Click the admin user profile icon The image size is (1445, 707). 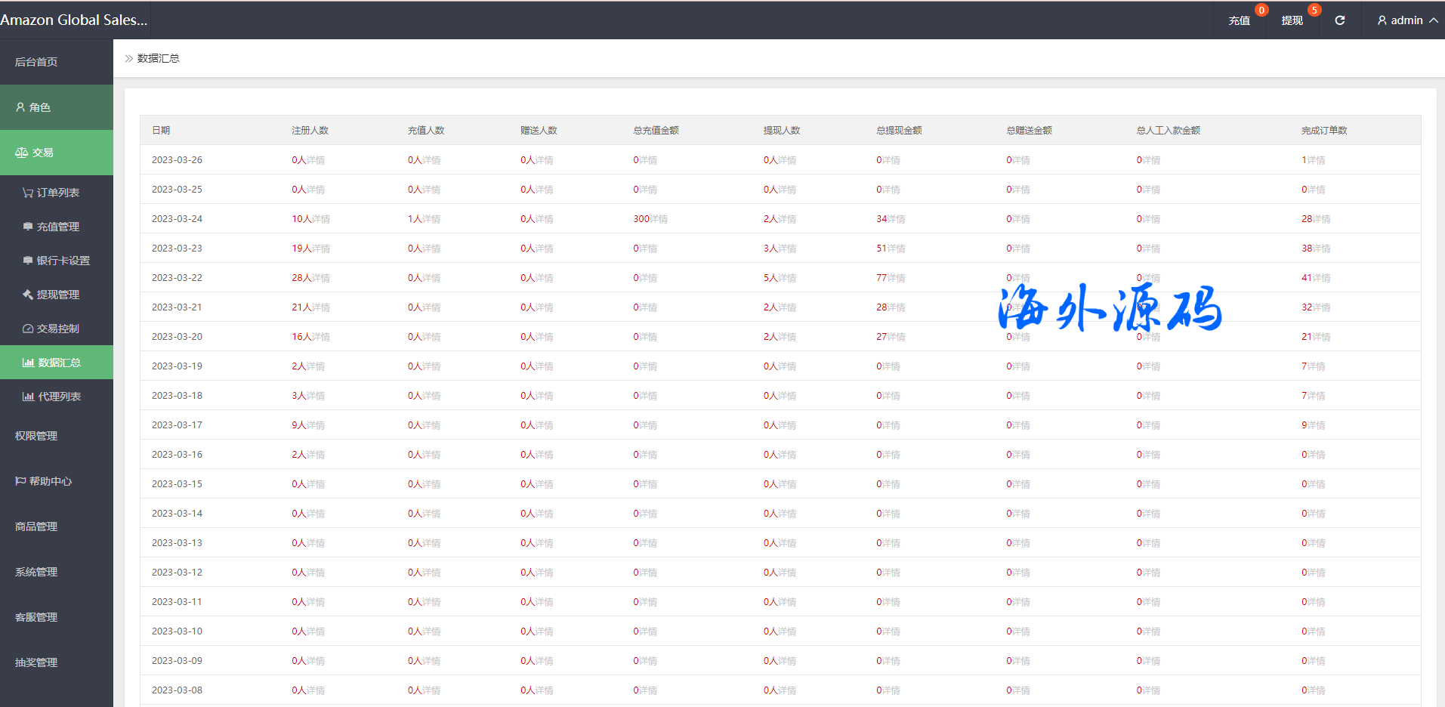click(x=1382, y=20)
